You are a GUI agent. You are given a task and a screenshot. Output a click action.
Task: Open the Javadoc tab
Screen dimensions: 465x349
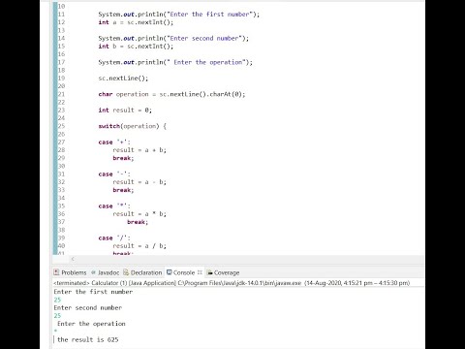point(106,272)
